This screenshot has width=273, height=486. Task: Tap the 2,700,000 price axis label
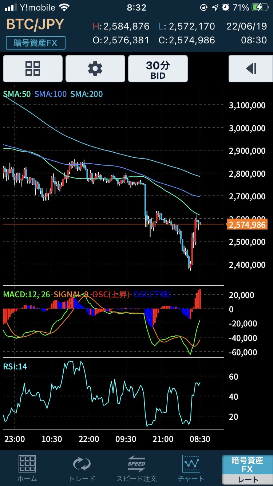tap(247, 196)
